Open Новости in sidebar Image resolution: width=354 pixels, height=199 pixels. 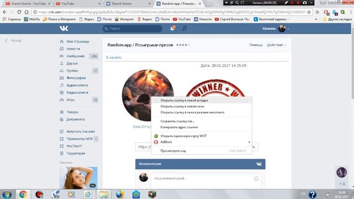coord(73,49)
